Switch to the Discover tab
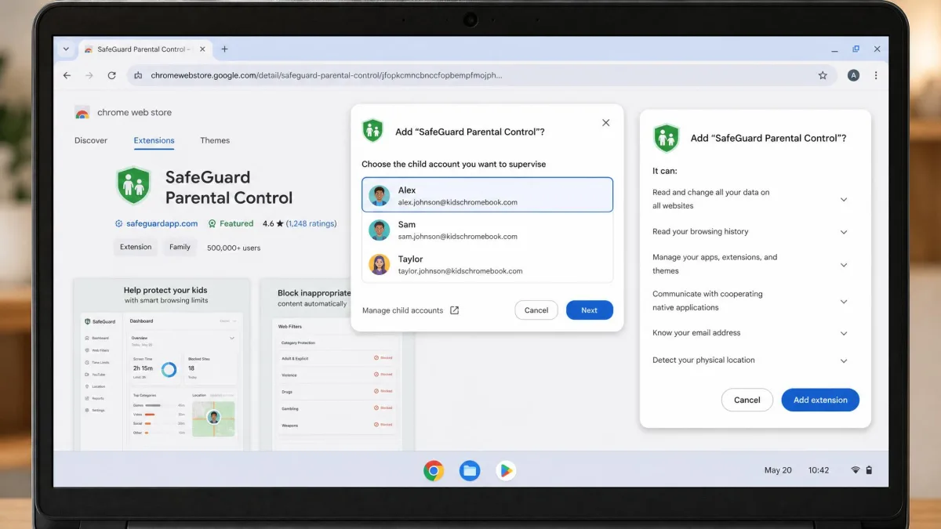The width and height of the screenshot is (941, 529). coord(91,140)
